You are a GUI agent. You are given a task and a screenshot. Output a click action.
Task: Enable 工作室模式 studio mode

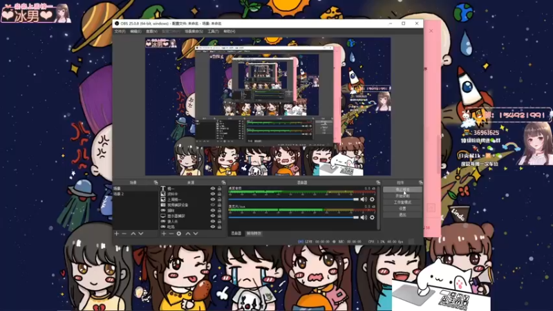(x=402, y=202)
